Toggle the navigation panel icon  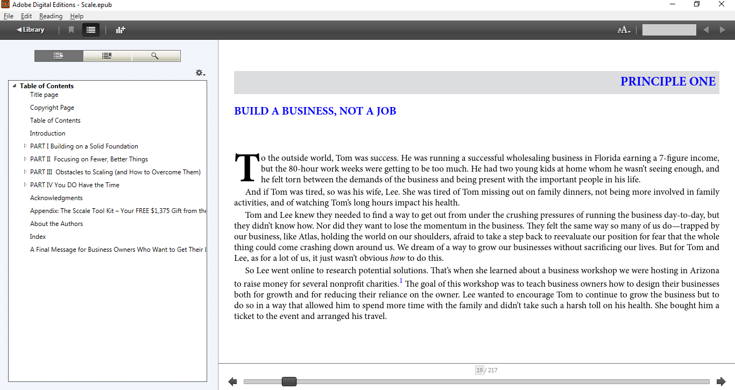pos(91,30)
